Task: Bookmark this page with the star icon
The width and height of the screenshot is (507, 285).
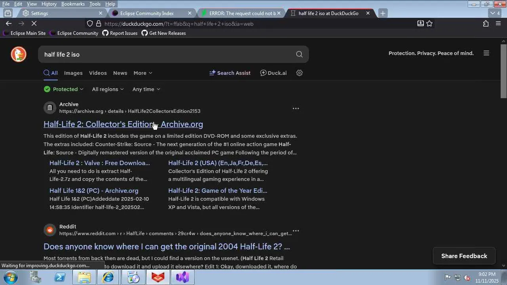Action: [429, 24]
